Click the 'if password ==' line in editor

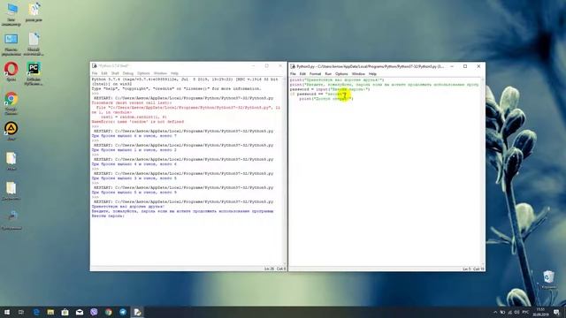coord(318,95)
